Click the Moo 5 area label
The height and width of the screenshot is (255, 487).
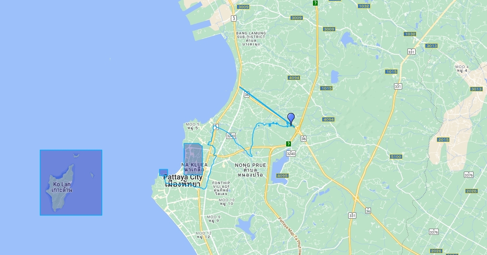(x=192, y=126)
